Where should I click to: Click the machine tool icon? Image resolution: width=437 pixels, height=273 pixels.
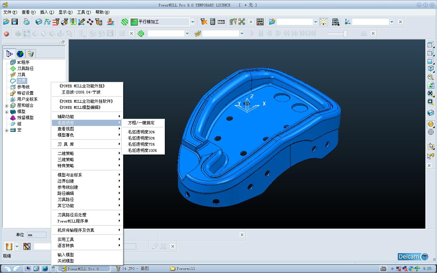point(336,21)
